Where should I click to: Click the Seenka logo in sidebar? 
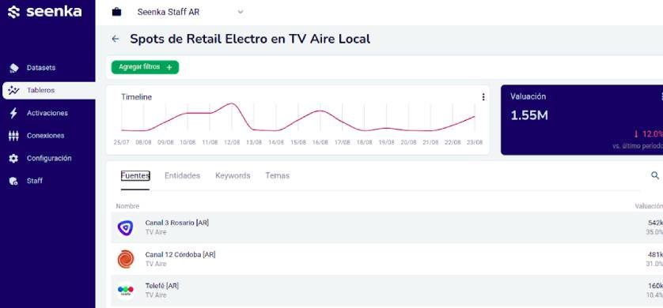[x=44, y=12]
